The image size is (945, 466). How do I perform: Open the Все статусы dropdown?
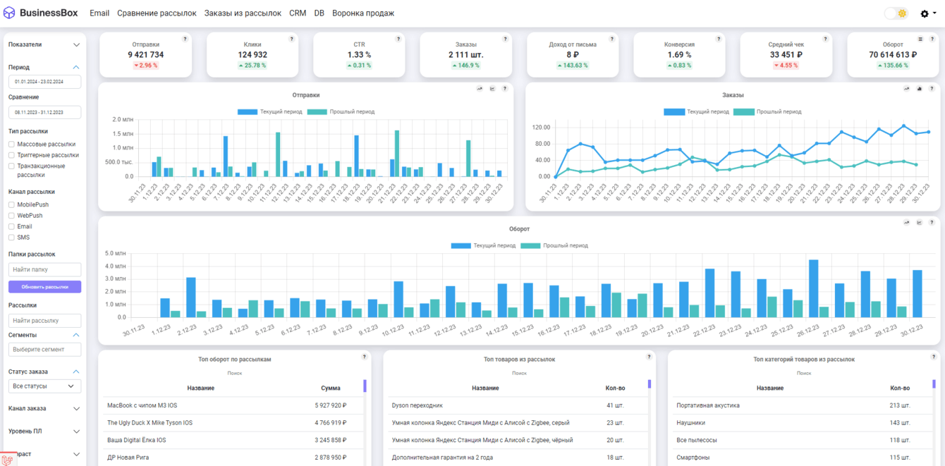pyautogui.click(x=44, y=386)
